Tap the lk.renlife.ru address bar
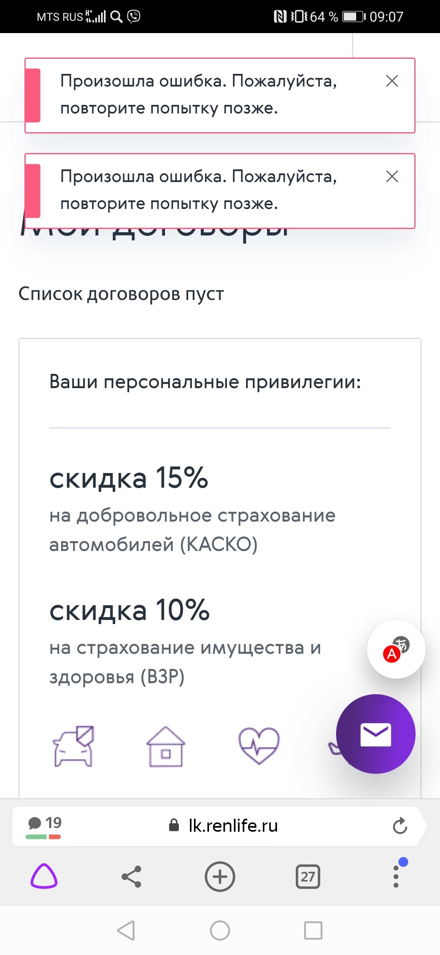Screen dimensions: 440x955 coord(223,826)
